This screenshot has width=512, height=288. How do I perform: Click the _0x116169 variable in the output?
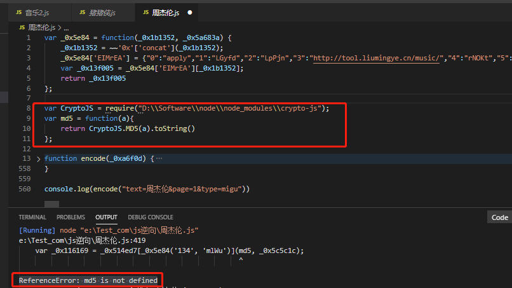70,250
